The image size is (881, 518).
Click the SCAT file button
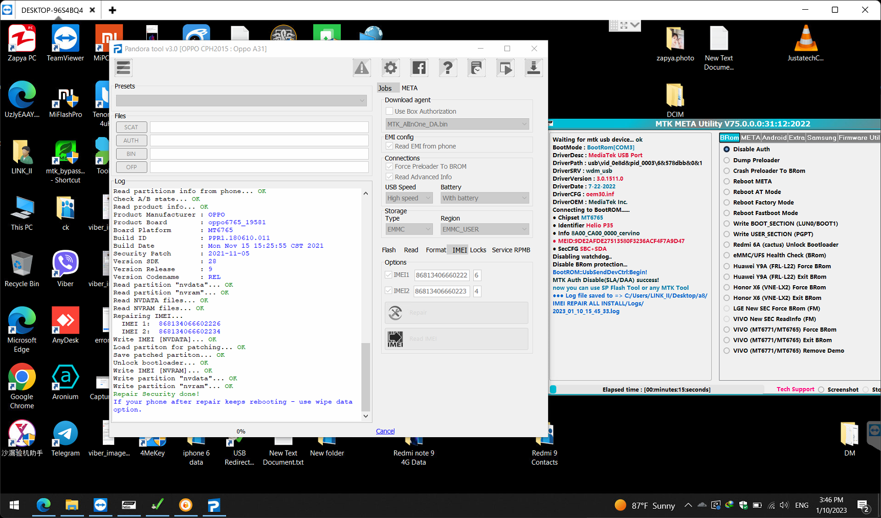131,127
